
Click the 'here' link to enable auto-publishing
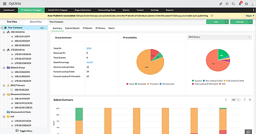180,16
